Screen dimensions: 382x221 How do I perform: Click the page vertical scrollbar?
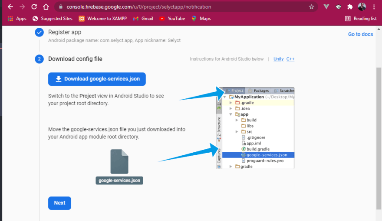tap(379, 138)
